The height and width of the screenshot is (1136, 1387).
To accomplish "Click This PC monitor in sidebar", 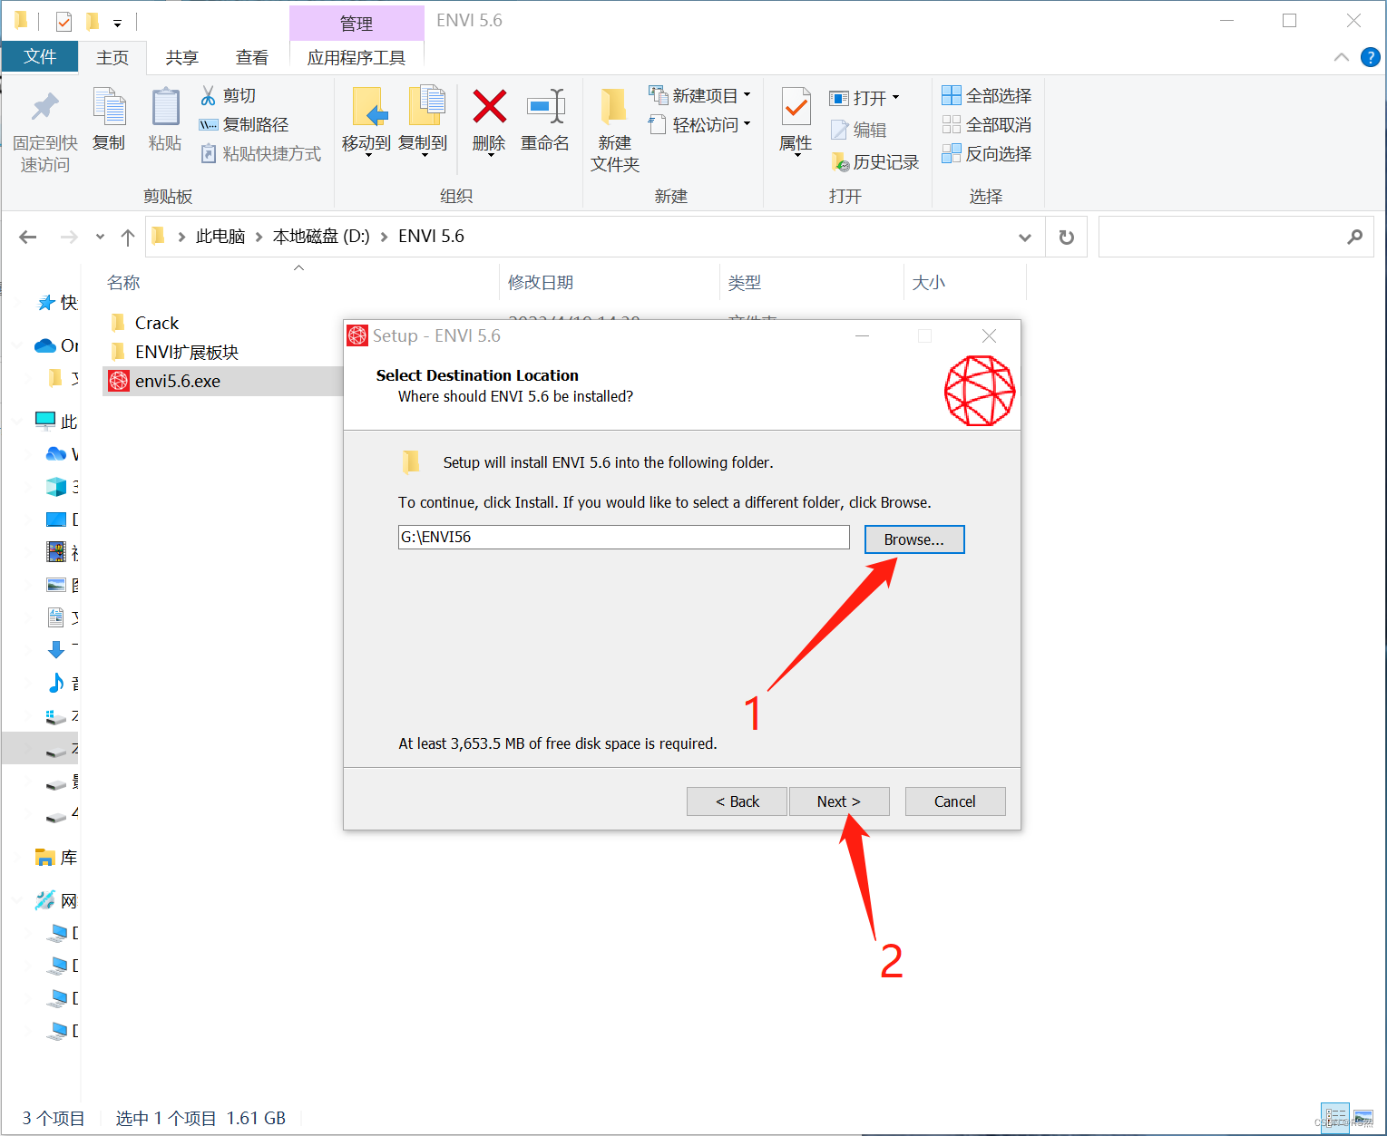I will pos(45,421).
